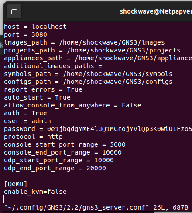Click the protocol http value
The image size is (192, 213).
coord(55,137)
